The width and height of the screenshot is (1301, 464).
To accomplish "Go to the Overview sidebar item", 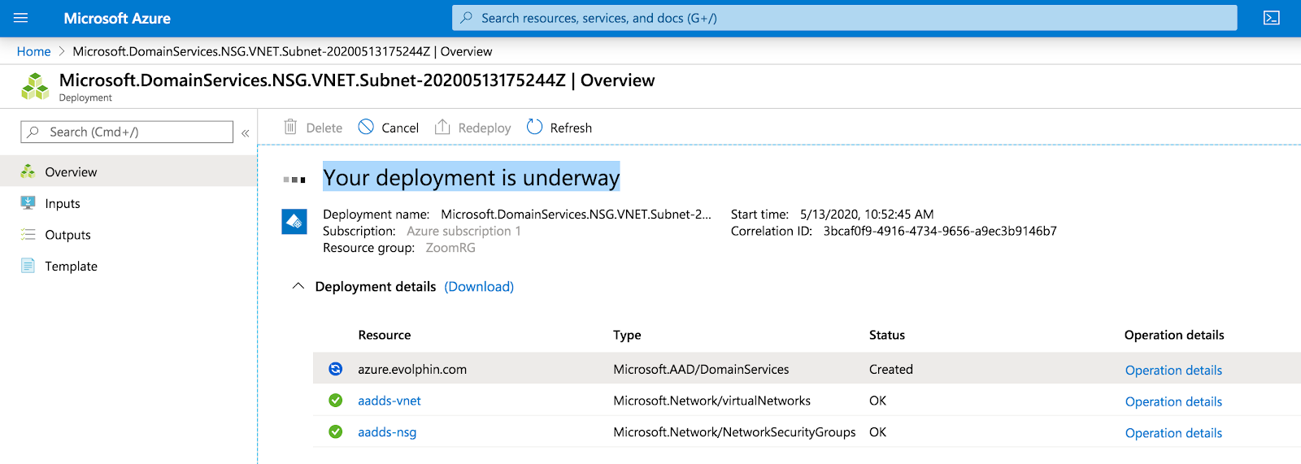I will pos(71,171).
